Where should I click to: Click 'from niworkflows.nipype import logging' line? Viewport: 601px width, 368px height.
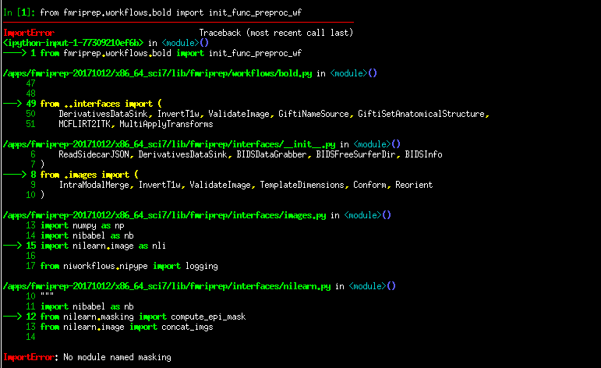point(129,266)
